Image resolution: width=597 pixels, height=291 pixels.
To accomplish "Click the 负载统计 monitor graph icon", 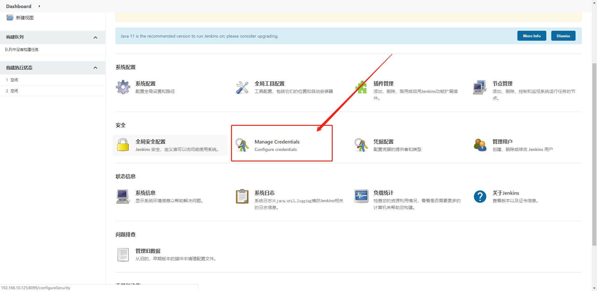I will pyautogui.click(x=361, y=197).
